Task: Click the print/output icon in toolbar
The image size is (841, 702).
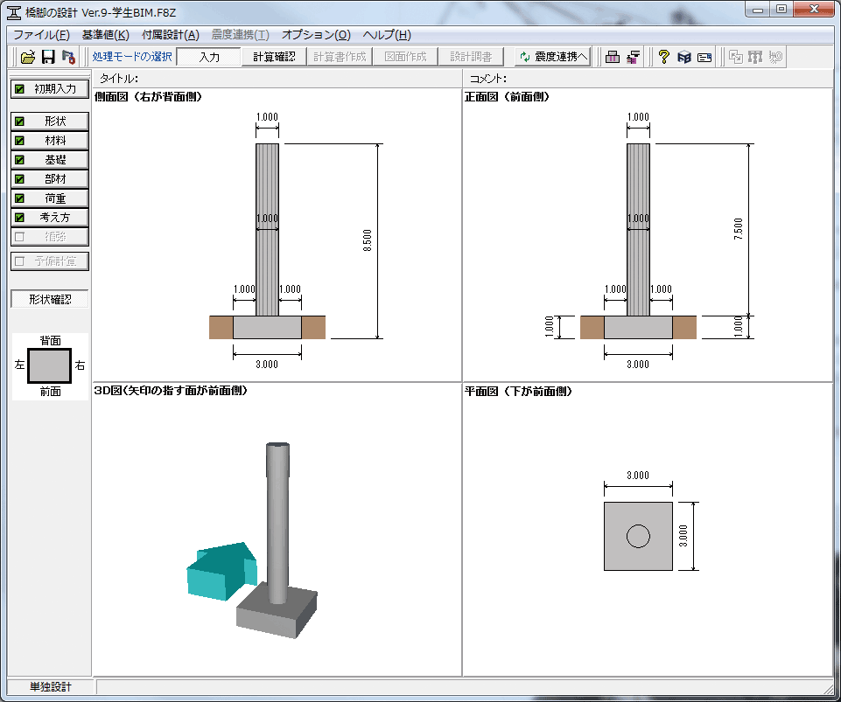Action: point(613,57)
